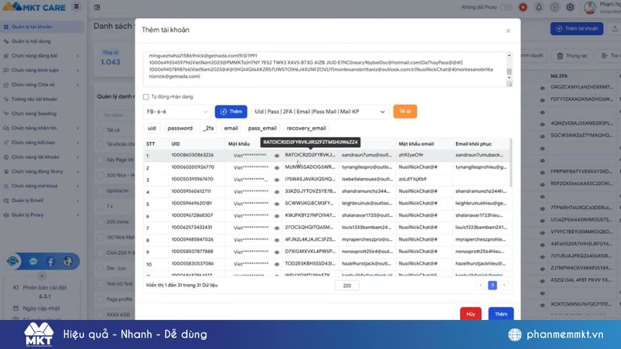The width and height of the screenshot is (621, 349).
Task: Show password for row 3 with eye icon
Action: [277, 179]
